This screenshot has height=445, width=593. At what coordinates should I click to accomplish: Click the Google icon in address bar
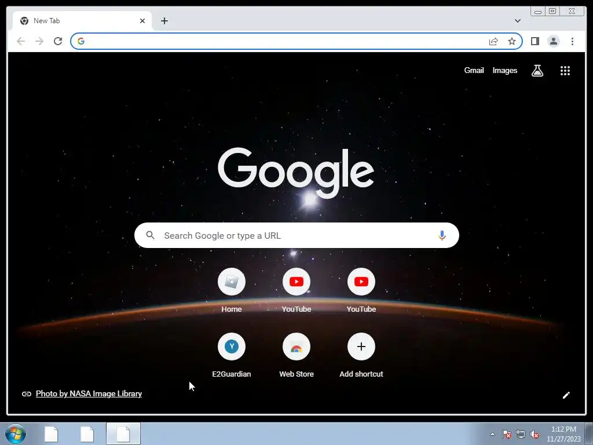tap(81, 41)
